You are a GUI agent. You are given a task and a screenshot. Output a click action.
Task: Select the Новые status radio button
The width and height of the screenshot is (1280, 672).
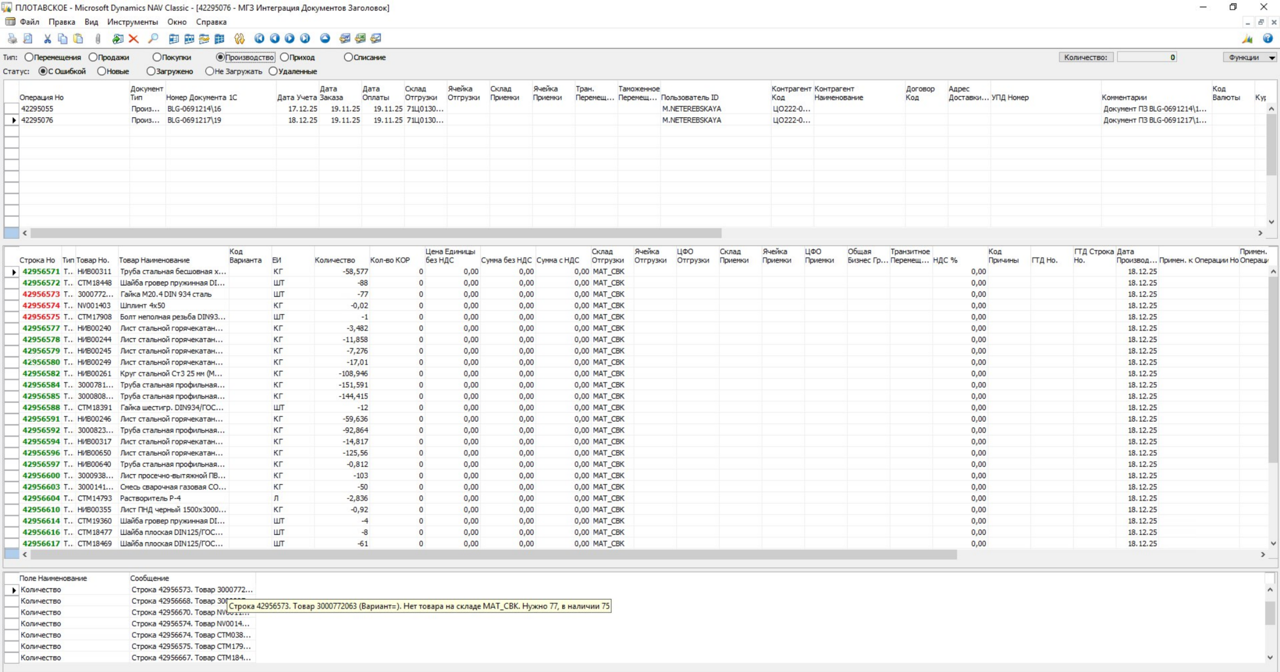pyautogui.click(x=102, y=72)
